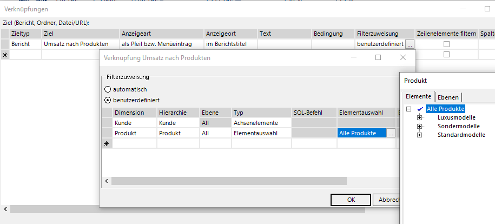Select the Standardmodelle tree item
495x224 pixels.
coord(461,135)
